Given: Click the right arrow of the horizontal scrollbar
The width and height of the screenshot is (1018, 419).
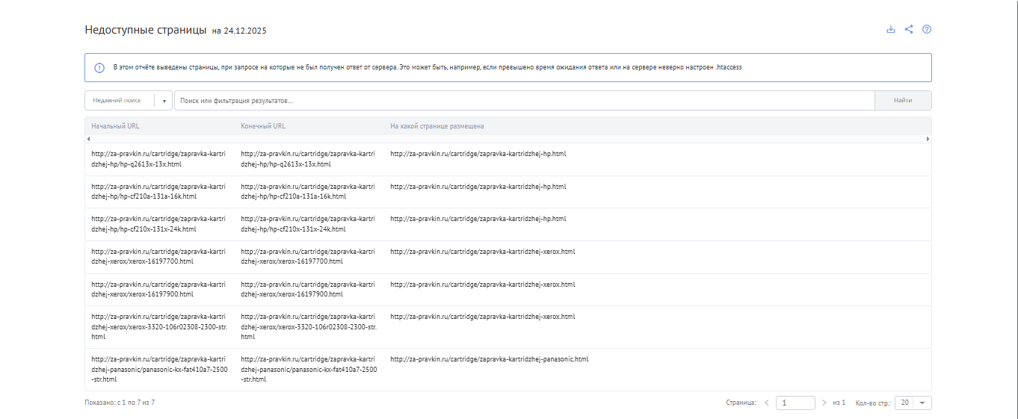Looking at the screenshot, I should point(928,139).
